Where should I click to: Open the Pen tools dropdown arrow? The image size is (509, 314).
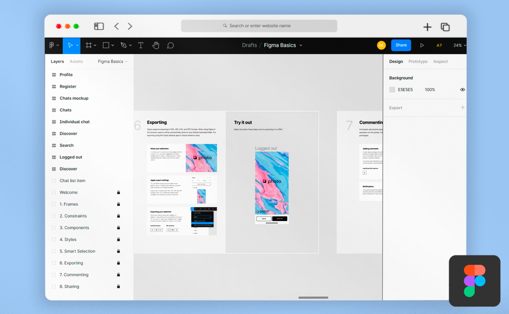tap(130, 45)
